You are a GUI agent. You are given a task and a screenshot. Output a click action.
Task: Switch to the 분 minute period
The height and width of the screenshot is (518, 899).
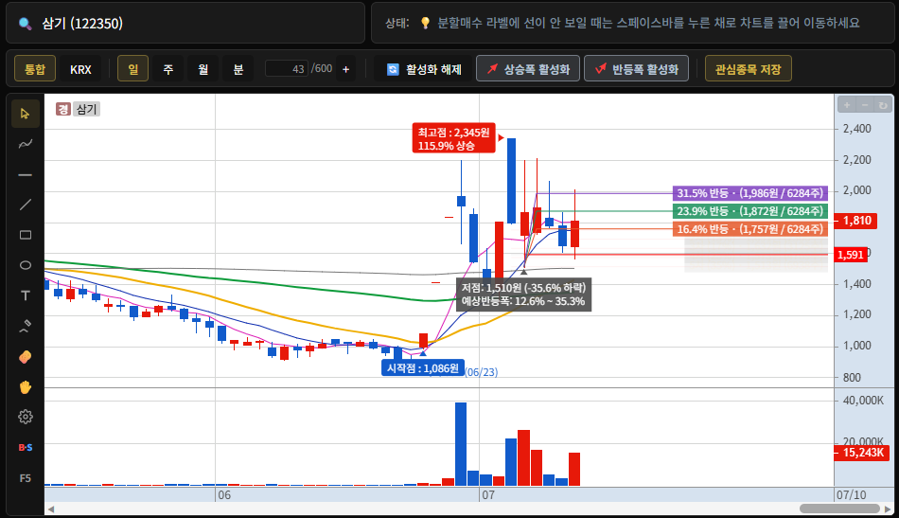(x=238, y=69)
